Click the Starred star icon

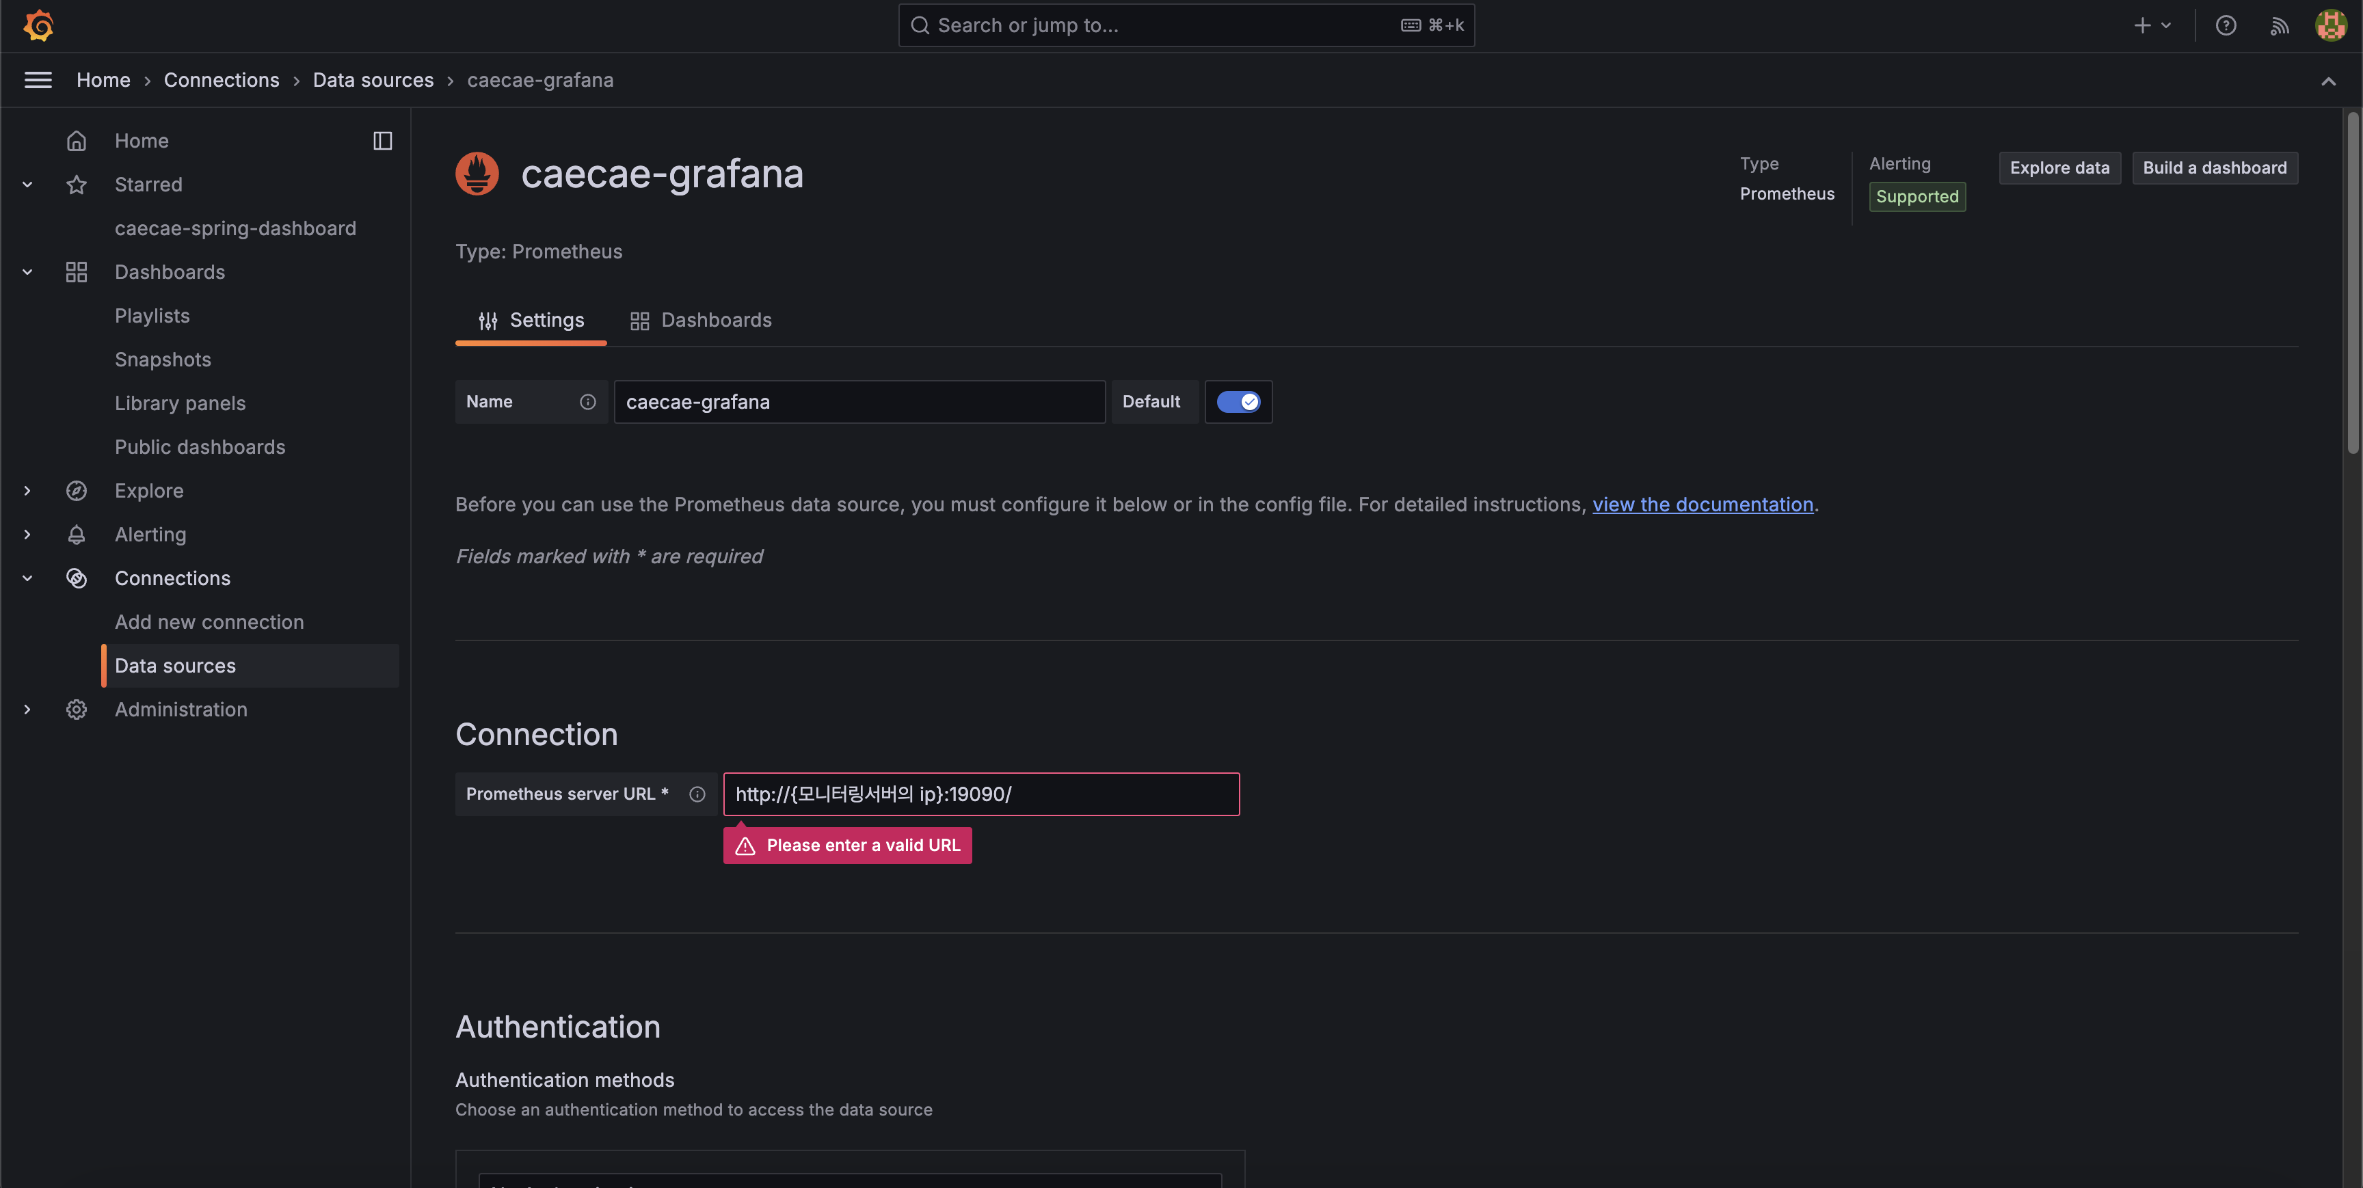pyautogui.click(x=76, y=185)
